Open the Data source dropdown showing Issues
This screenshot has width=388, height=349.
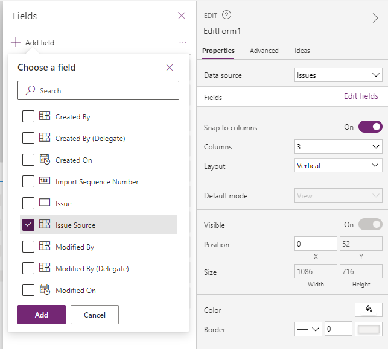339,75
